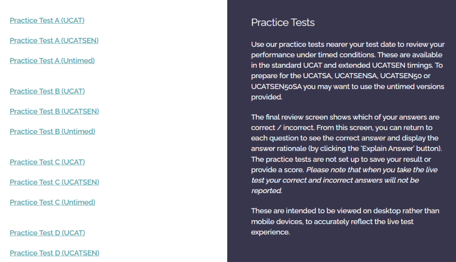Start Practice Test C (Untimed)
The width and height of the screenshot is (456, 262).
click(53, 202)
